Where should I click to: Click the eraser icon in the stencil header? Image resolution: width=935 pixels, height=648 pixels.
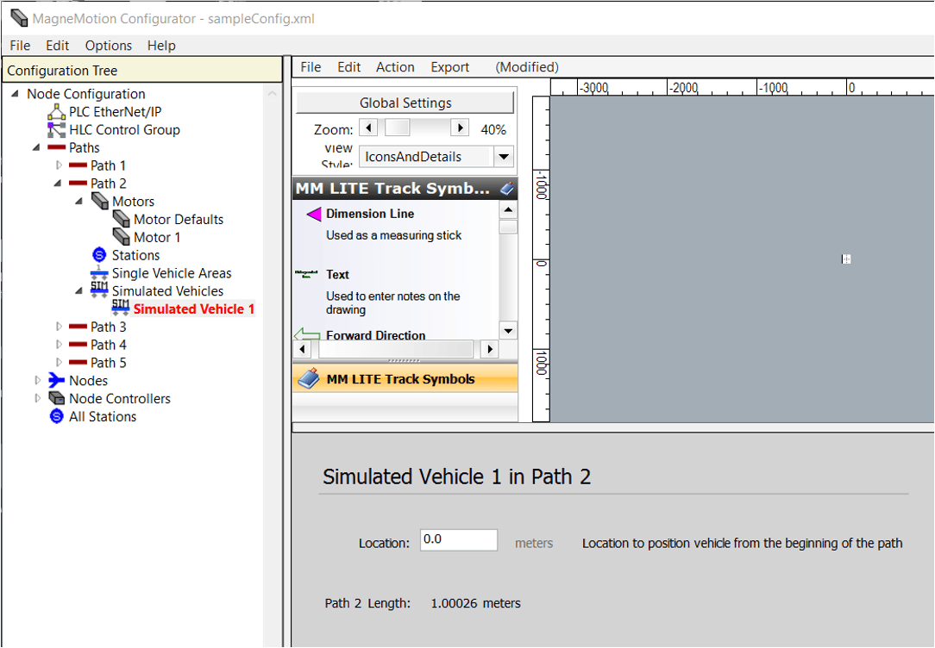click(x=507, y=189)
